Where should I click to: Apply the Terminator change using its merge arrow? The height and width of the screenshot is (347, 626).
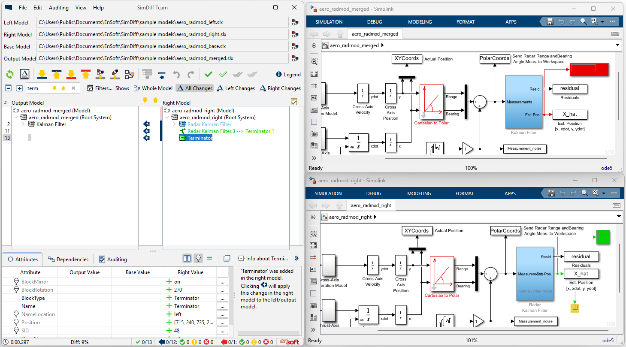146,138
